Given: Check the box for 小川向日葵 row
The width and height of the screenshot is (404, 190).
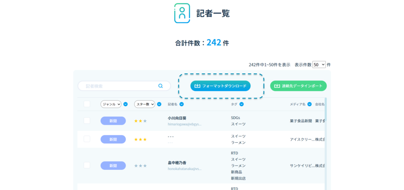Looking at the screenshot, I should click(x=87, y=121).
